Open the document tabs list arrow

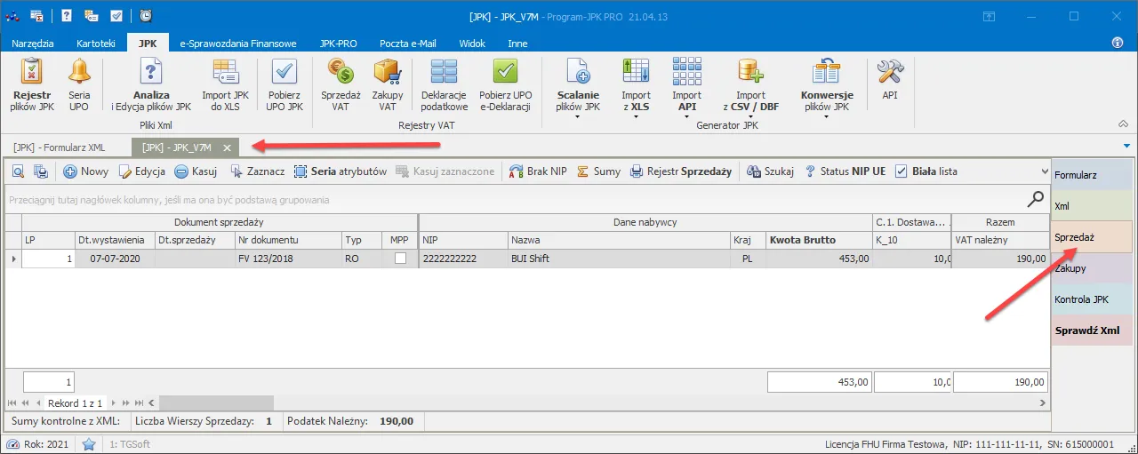[x=1126, y=146]
